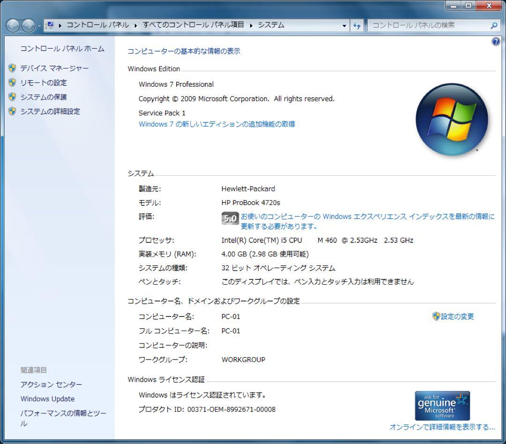The width and height of the screenshot is (506, 444).
Task: Select すべてのコントロール パネル項目 breadcrumb
Action: coord(193,25)
